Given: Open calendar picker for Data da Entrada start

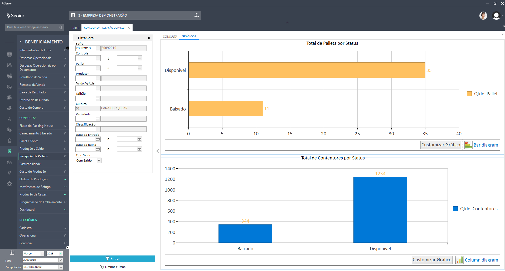Looking at the screenshot, I should click(98, 139).
